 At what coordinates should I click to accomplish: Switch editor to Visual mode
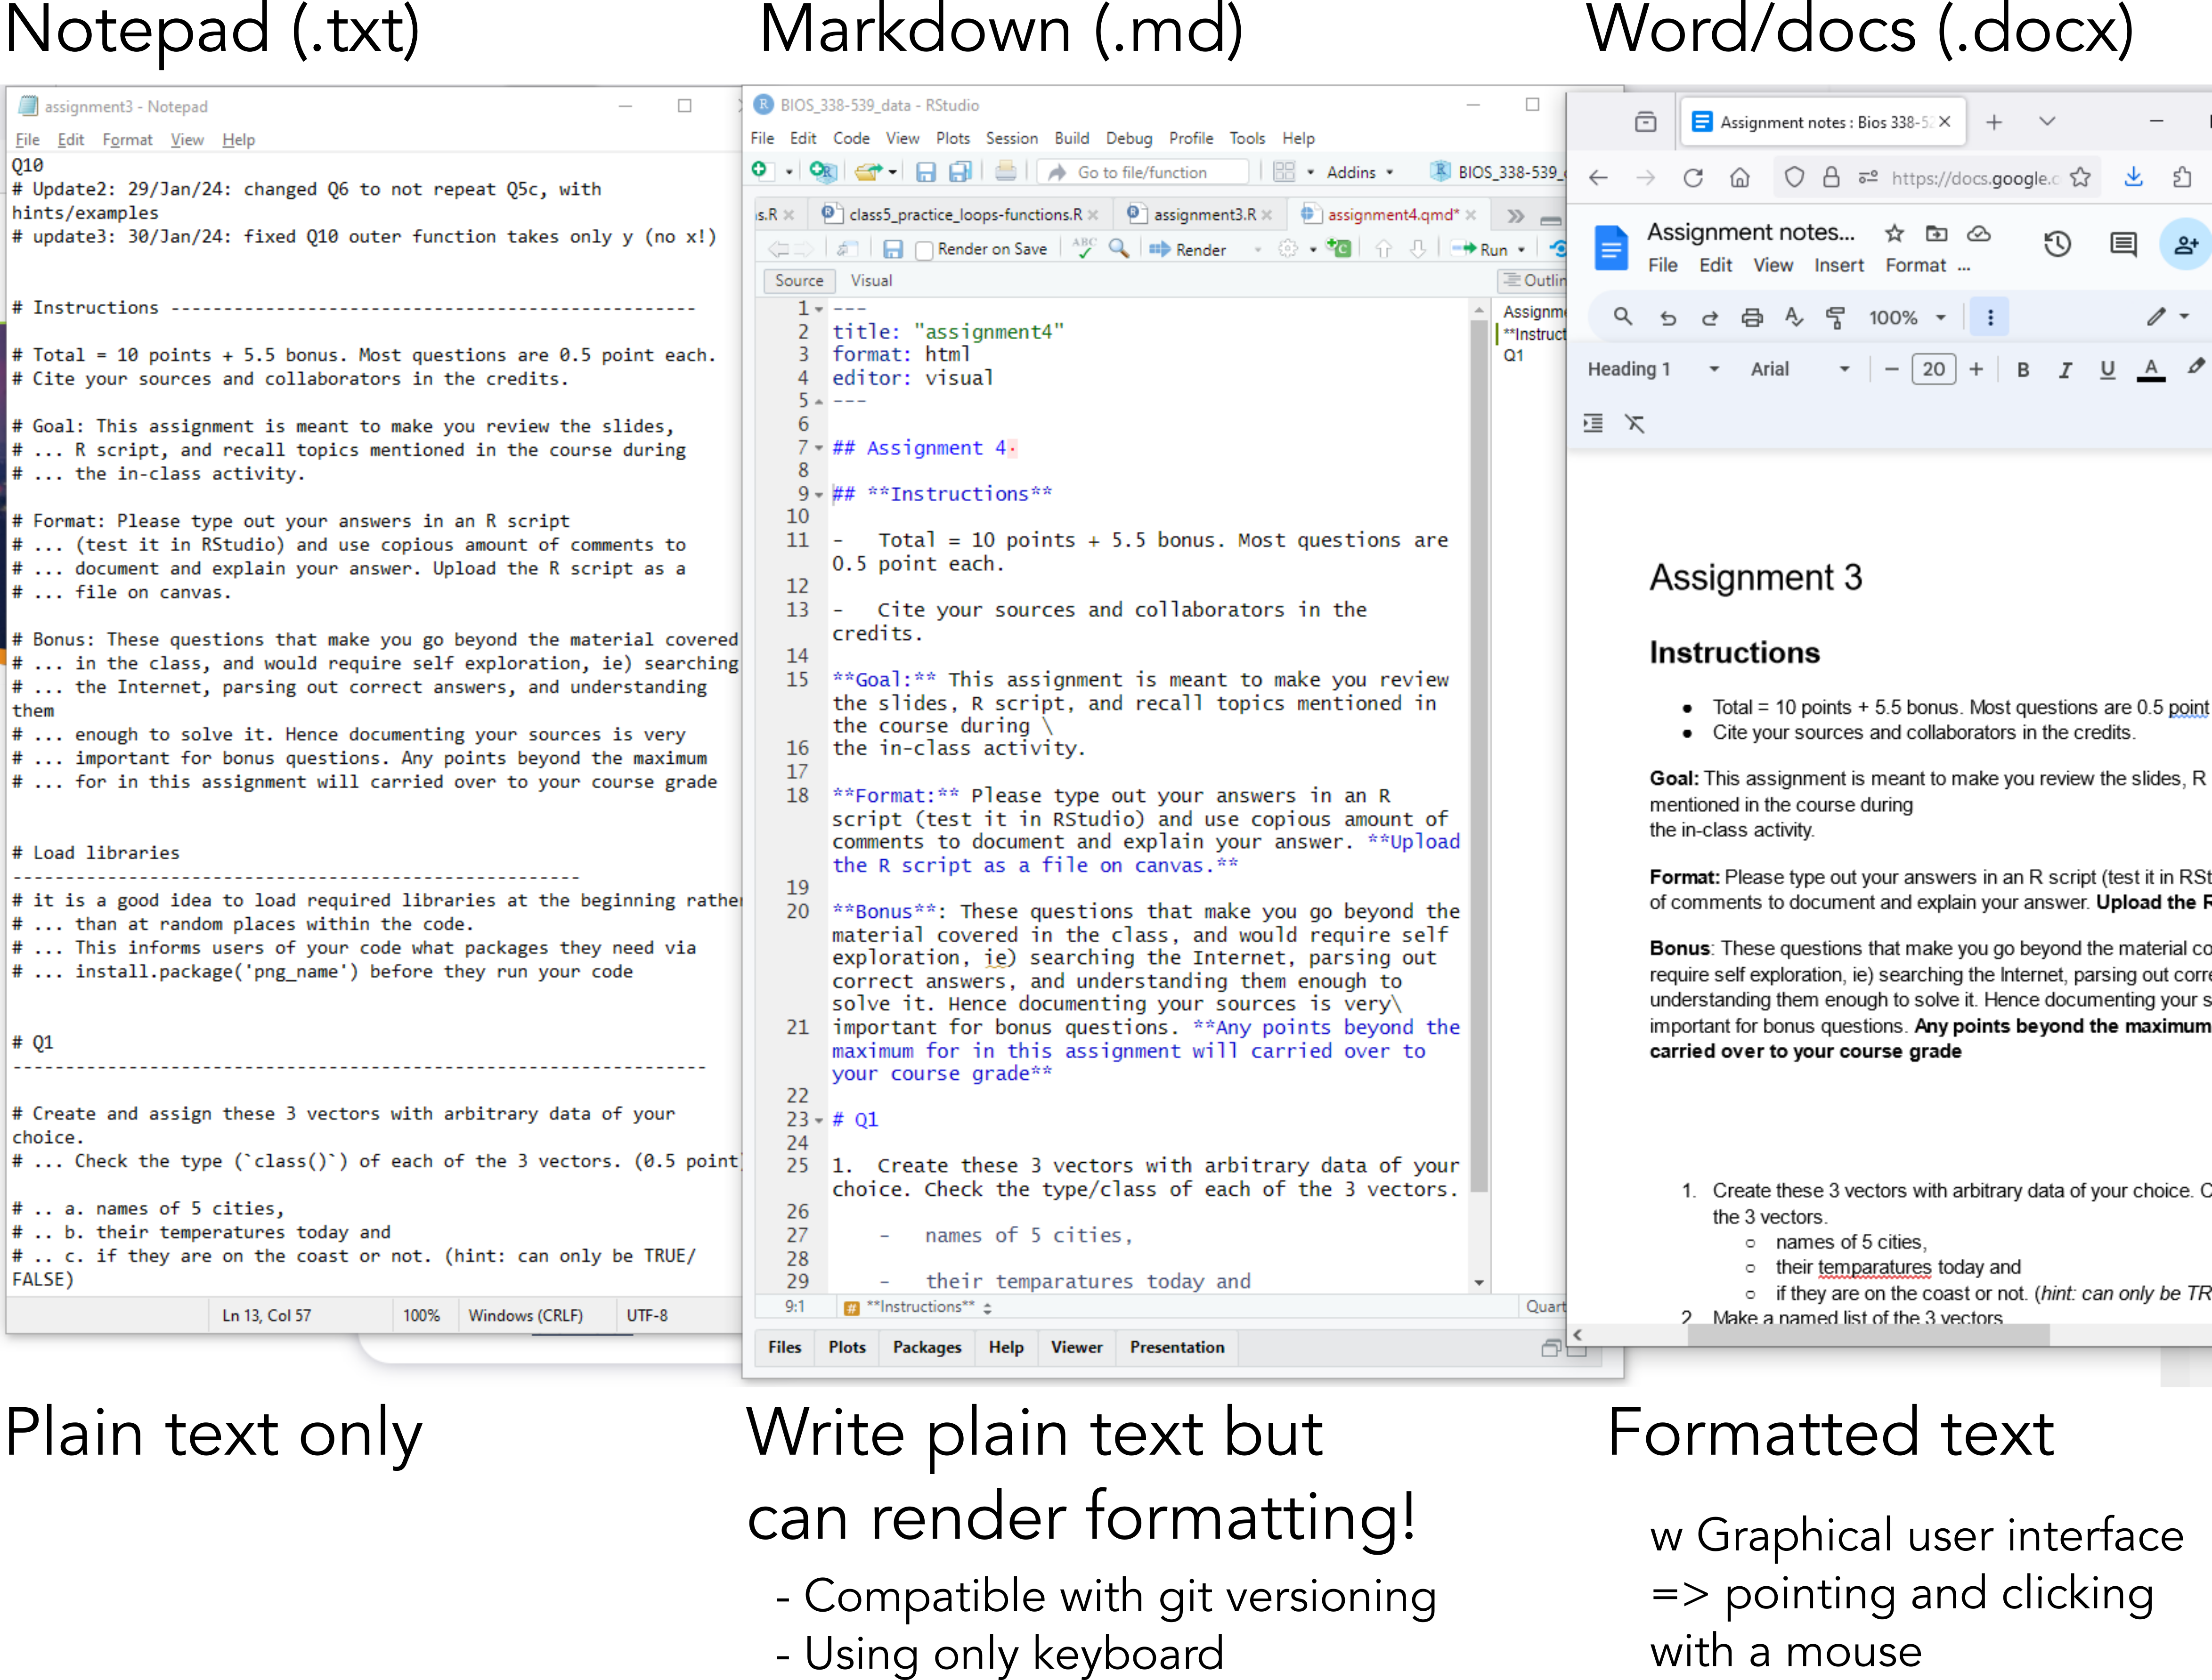point(870,281)
